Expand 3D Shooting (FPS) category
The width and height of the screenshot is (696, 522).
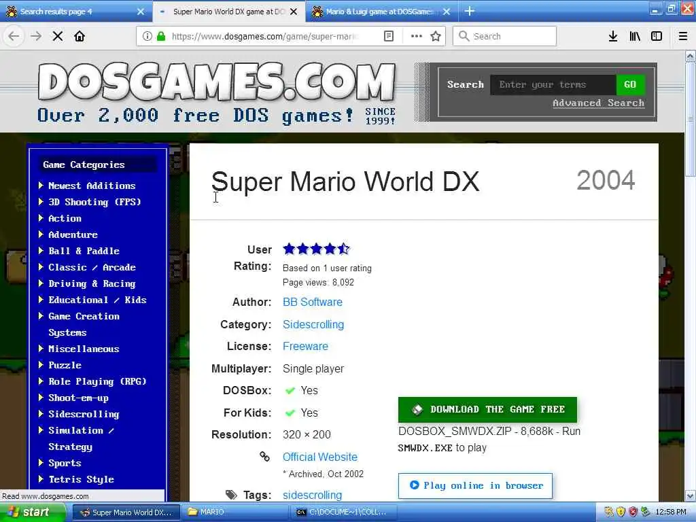coord(94,202)
